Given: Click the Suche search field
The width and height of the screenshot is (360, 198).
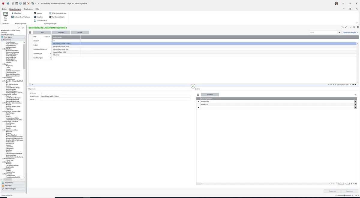Looking at the screenshot, I should tap(323, 32).
